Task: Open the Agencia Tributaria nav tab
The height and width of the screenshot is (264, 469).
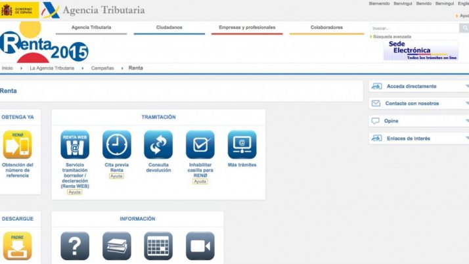Action: (x=91, y=28)
